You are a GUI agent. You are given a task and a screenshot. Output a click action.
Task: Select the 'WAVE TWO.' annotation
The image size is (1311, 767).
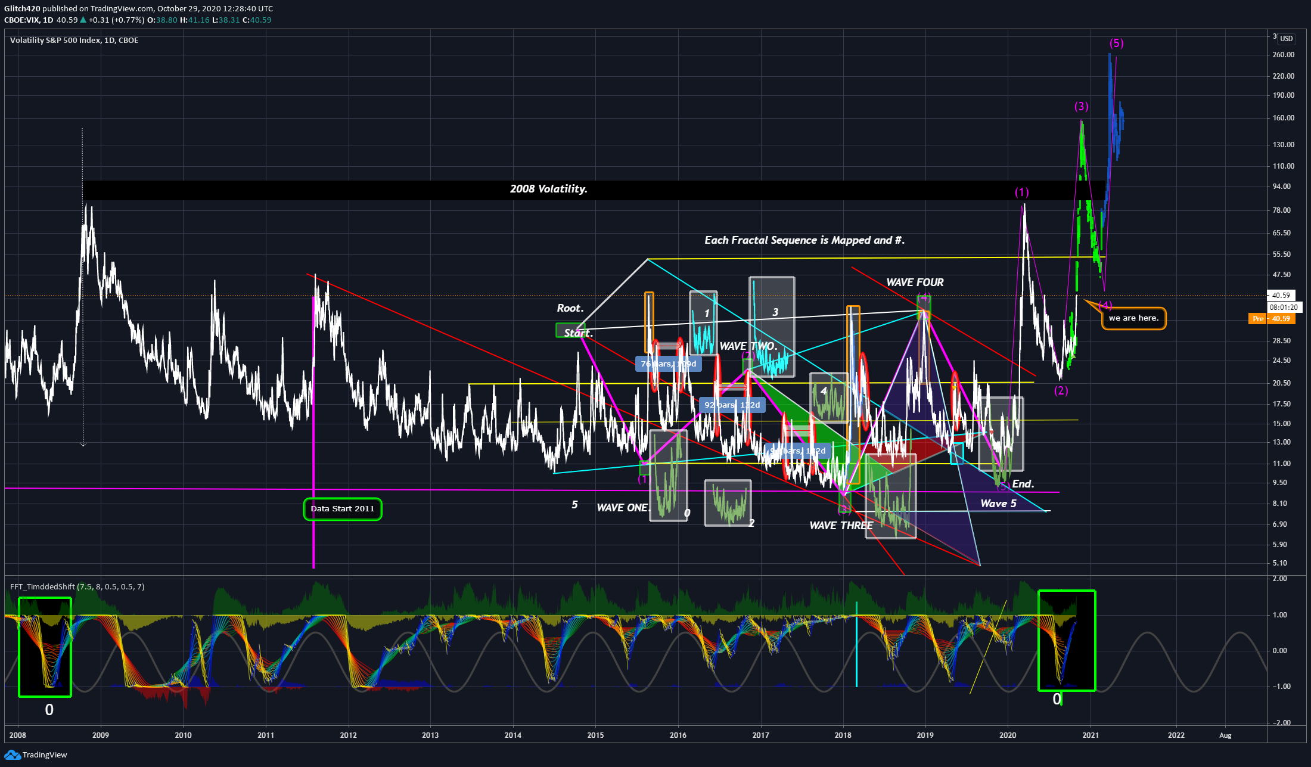[748, 346]
